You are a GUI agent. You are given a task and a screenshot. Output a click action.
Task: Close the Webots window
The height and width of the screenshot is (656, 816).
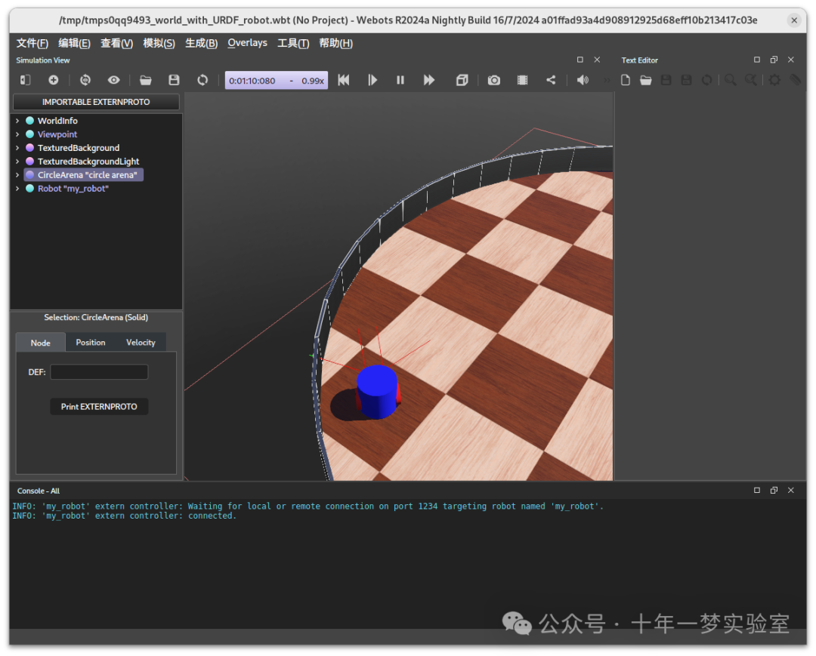tap(793, 20)
